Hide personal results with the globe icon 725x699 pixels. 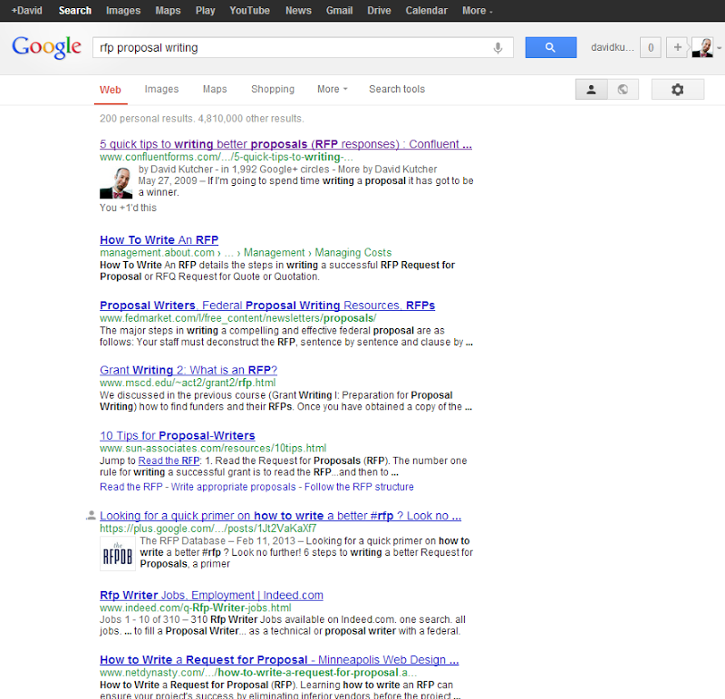tap(623, 89)
